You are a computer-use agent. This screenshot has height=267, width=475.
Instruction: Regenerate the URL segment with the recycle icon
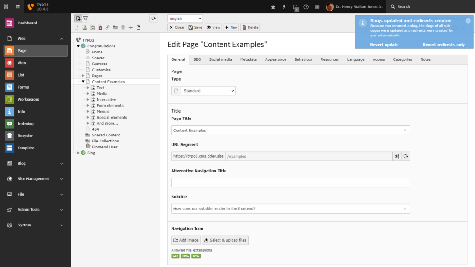coord(405,156)
